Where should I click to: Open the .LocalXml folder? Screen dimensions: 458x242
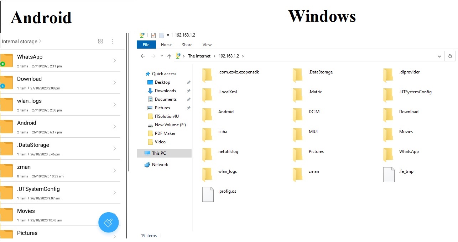point(220,95)
